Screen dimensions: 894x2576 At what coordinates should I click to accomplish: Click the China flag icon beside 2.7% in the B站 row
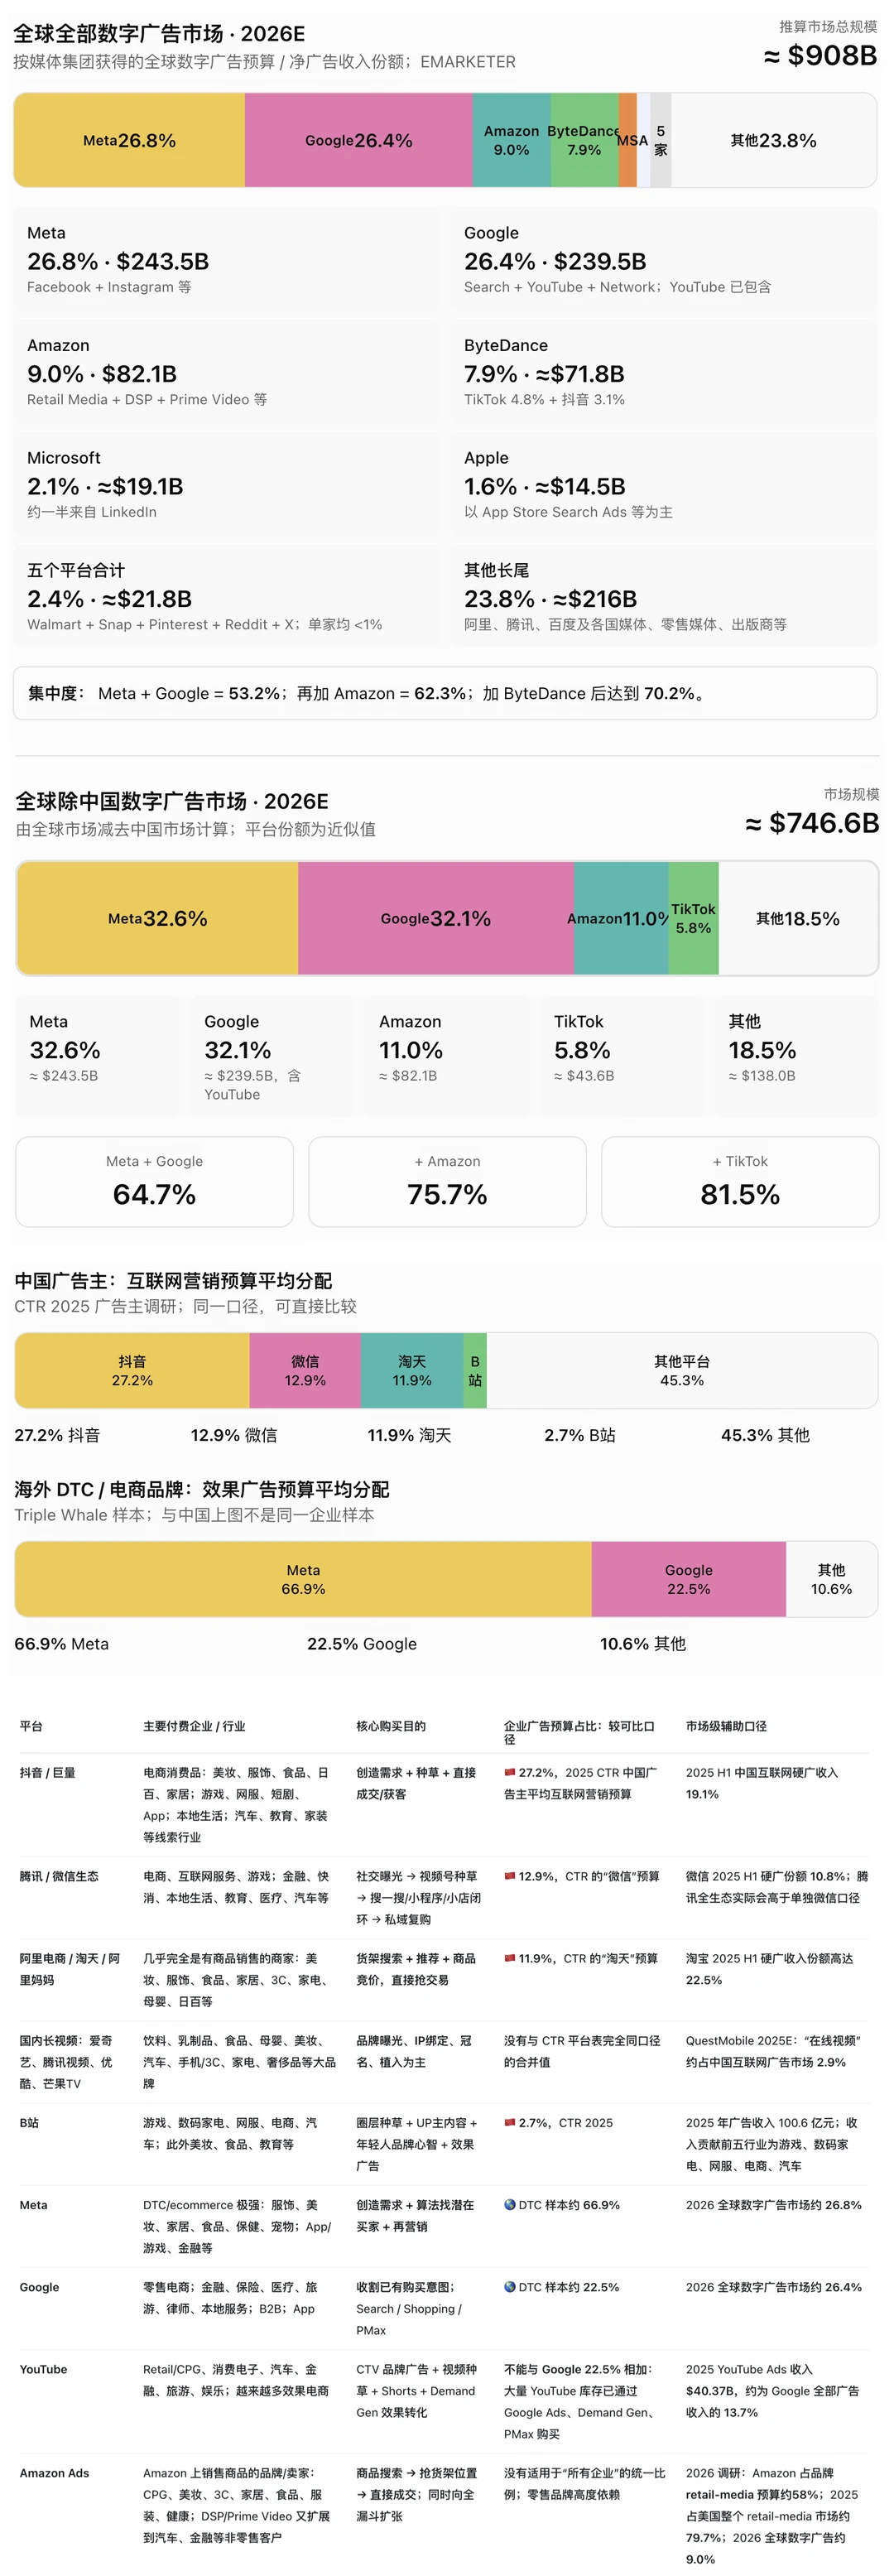[x=509, y=2122]
